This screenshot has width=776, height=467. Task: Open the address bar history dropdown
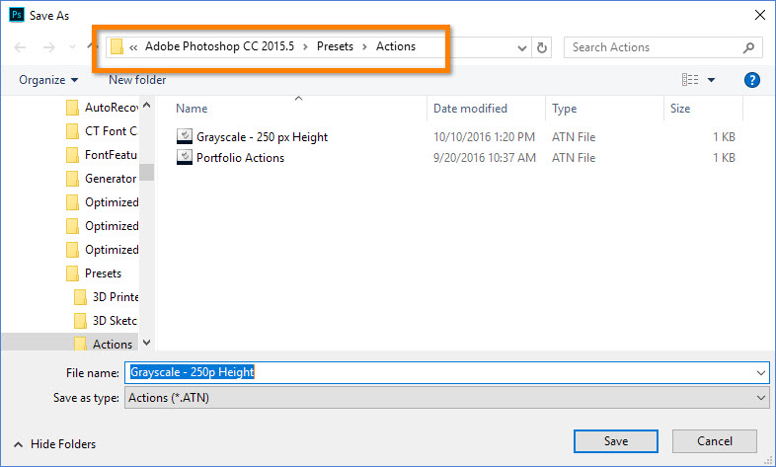pyautogui.click(x=522, y=47)
